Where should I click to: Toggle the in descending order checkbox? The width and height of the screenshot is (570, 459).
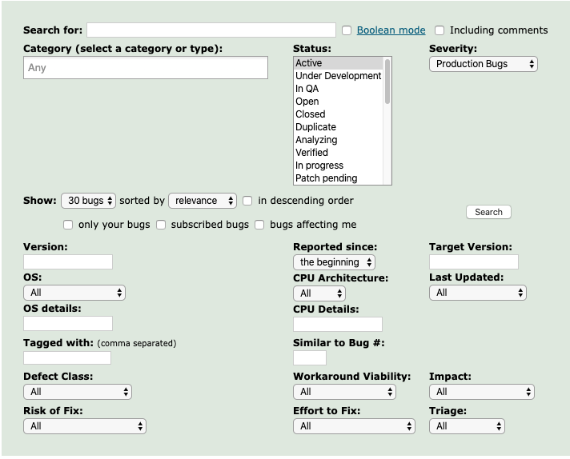tap(247, 201)
